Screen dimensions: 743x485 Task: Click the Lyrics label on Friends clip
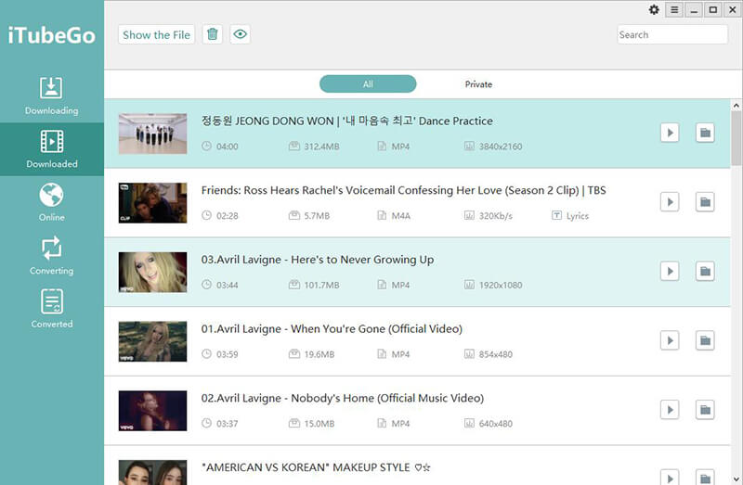tap(577, 216)
